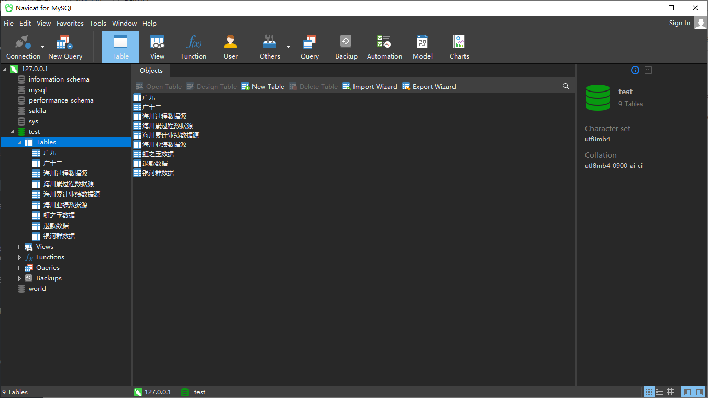Switch to ER diagram view in status bar
This screenshot has height=398, width=708.
point(671,392)
